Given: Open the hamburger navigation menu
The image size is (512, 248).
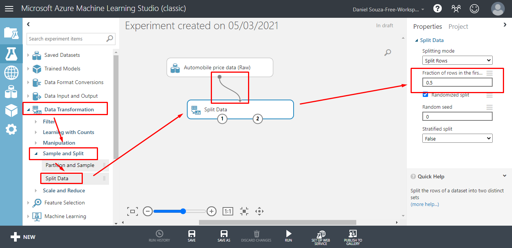Looking at the screenshot, I should [x=9, y=8].
